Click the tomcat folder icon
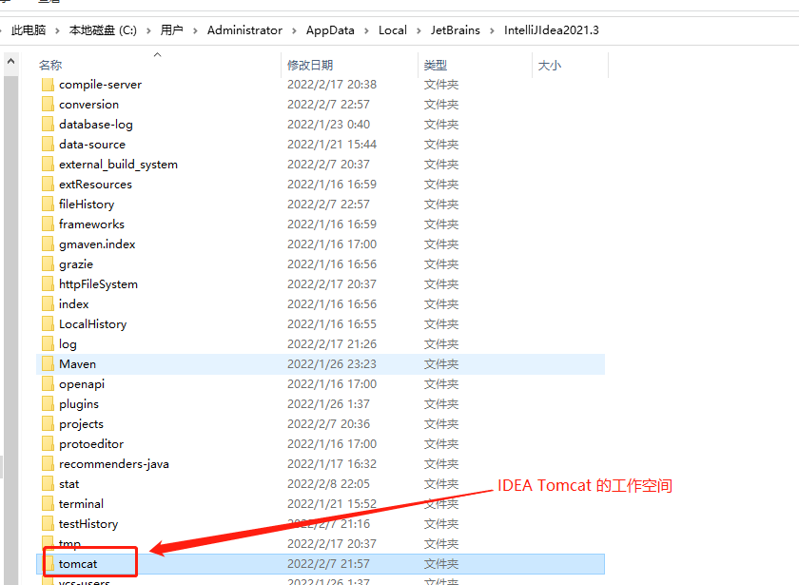The image size is (799, 585). (49, 563)
